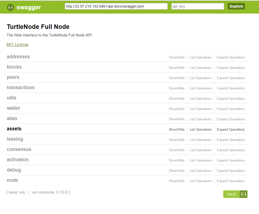This screenshot has width=259, height=214.
Task: List Operations for blocks
Action: tap(201, 68)
